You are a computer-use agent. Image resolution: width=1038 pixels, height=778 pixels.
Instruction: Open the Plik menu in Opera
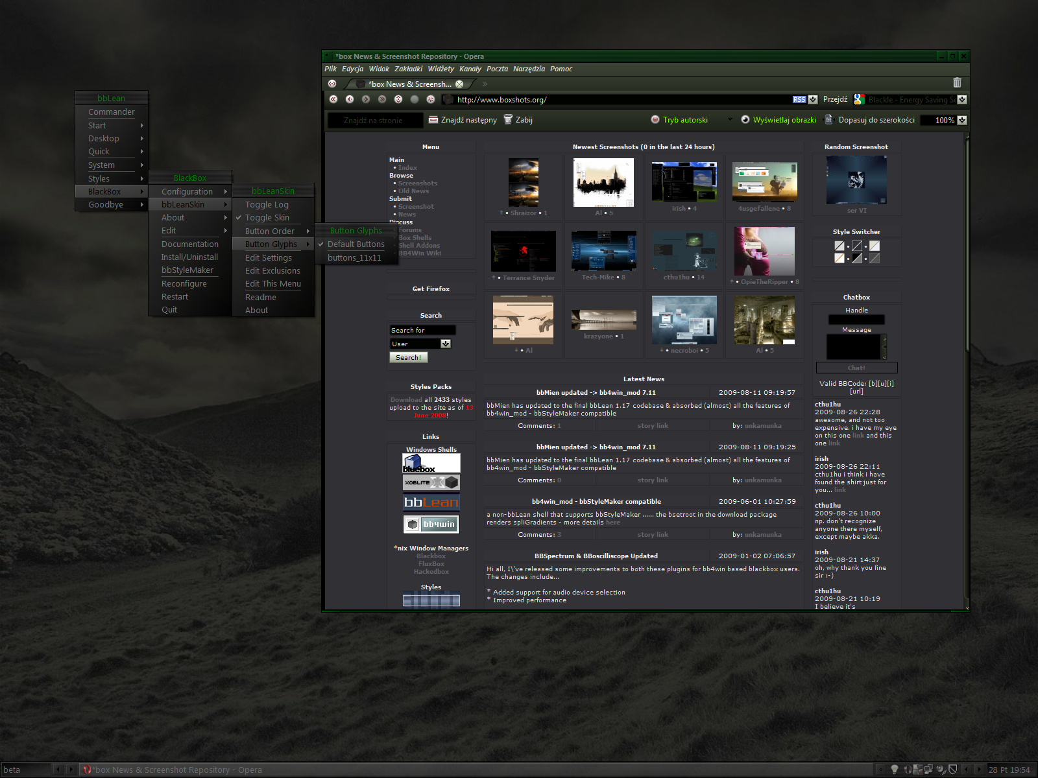331,69
